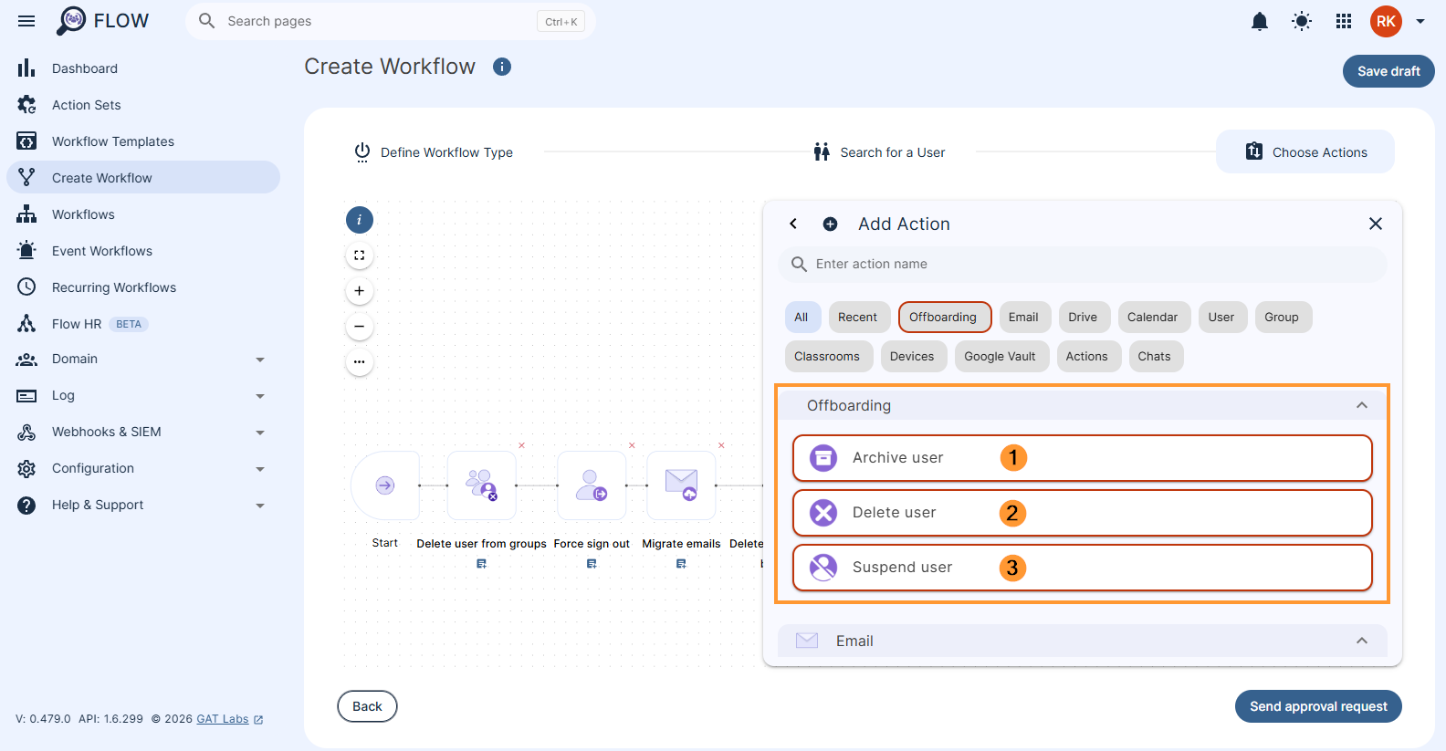The height and width of the screenshot is (751, 1446).
Task: Select the User filter chip
Action: pos(1221,318)
